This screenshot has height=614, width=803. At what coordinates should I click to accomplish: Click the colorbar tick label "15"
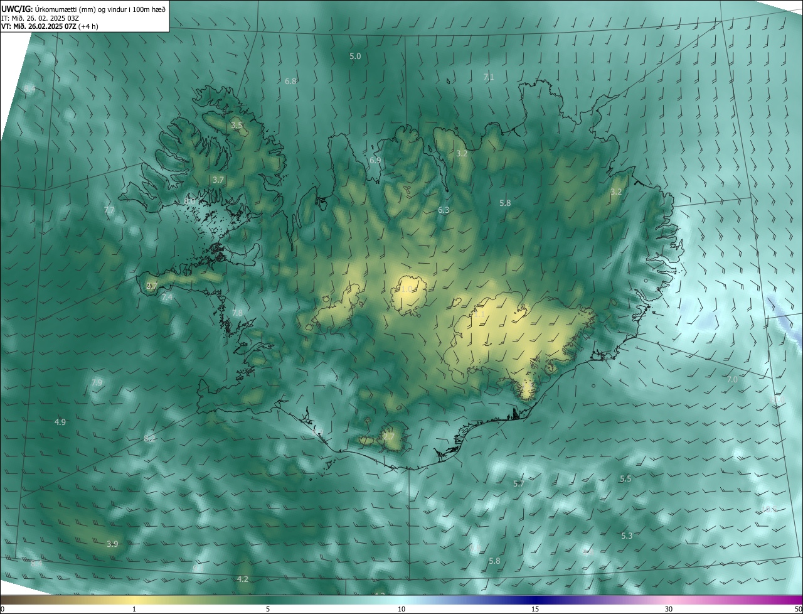[x=535, y=610]
